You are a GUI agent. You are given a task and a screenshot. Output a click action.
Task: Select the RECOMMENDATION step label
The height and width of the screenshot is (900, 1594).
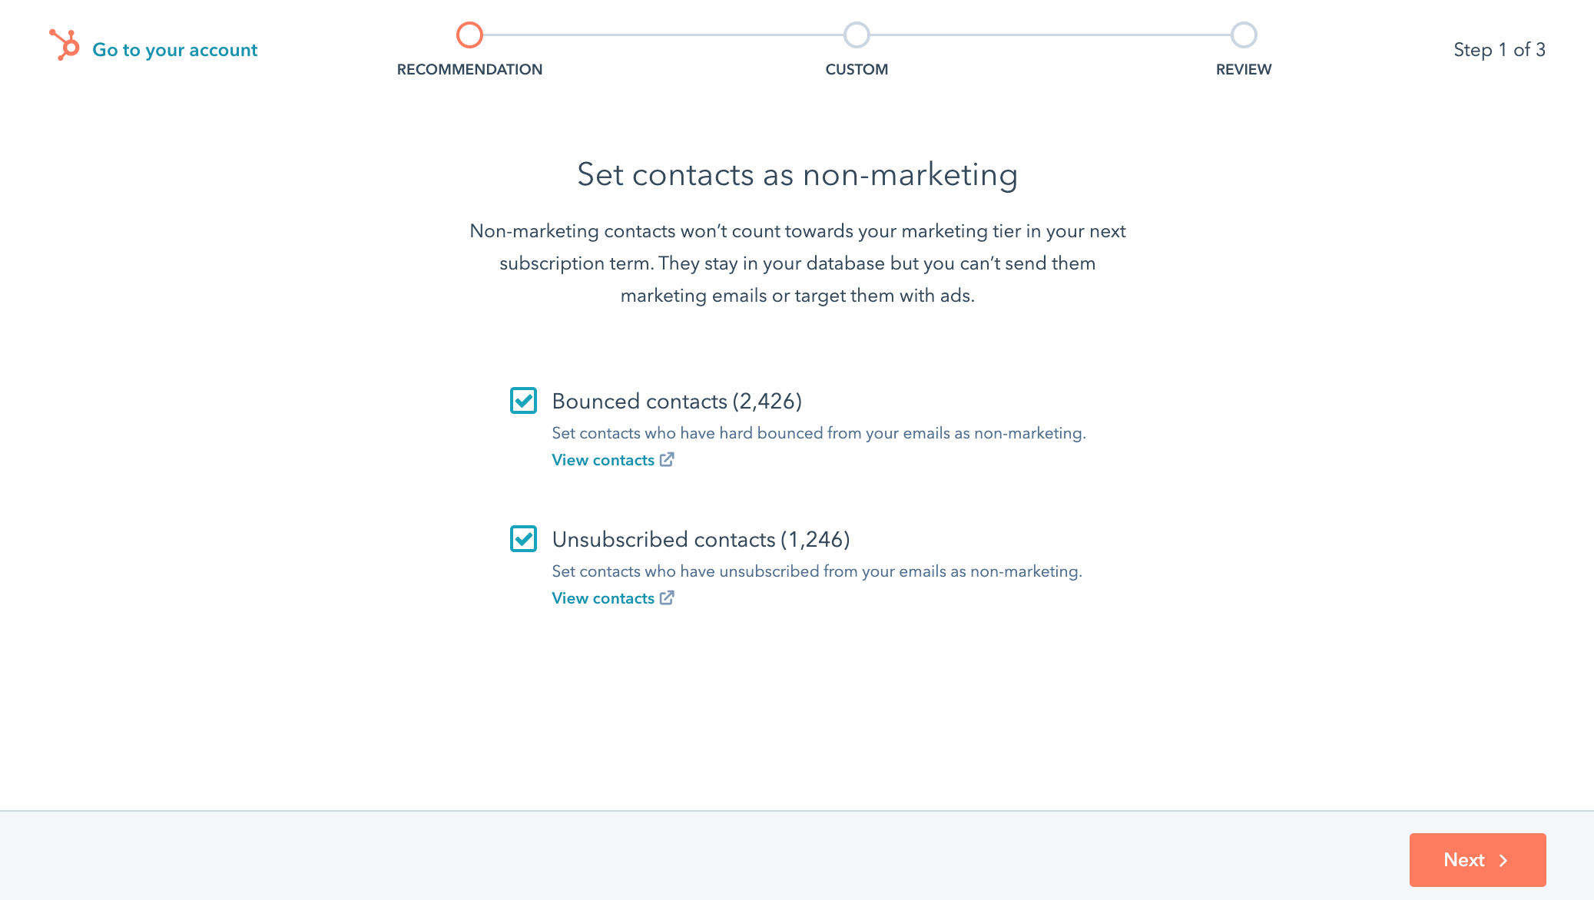469,69
